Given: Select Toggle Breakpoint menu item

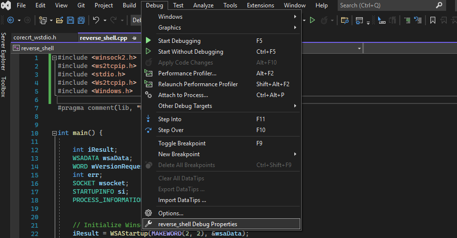Looking at the screenshot, I should [x=221, y=143].
